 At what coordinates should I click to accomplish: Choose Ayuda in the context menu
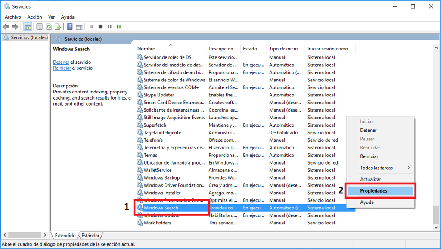[x=380, y=202]
